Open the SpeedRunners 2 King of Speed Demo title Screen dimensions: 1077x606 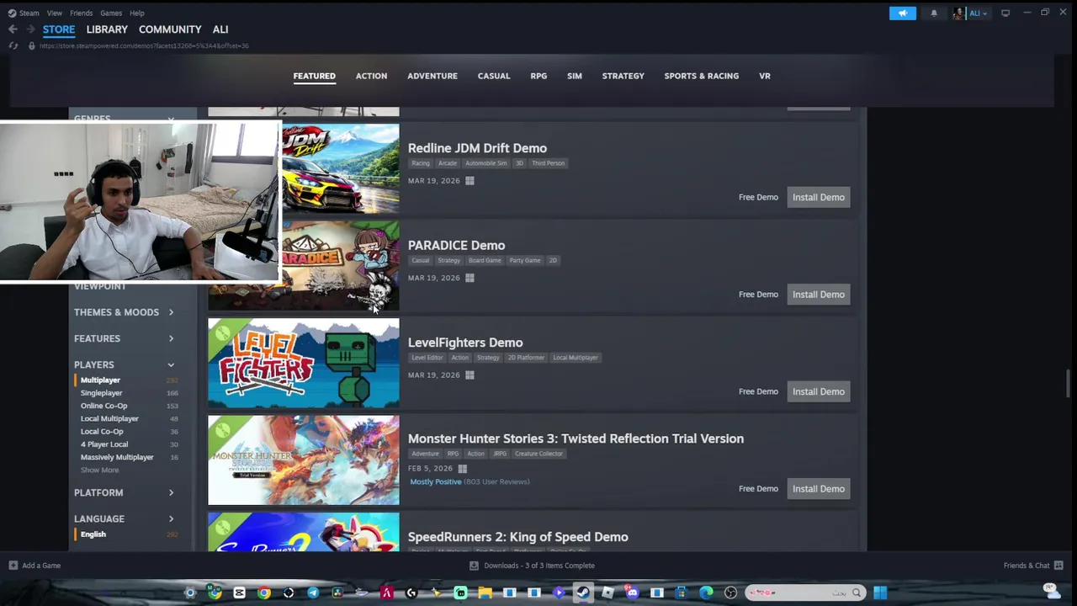point(518,537)
